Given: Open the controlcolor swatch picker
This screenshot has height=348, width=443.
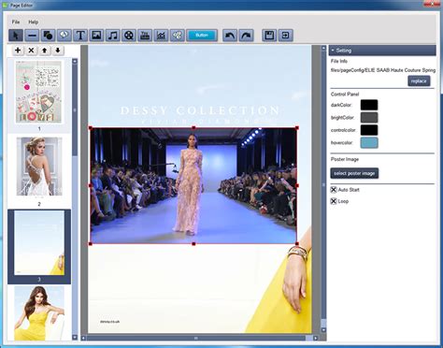Looking at the screenshot, I should coord(369,130).
